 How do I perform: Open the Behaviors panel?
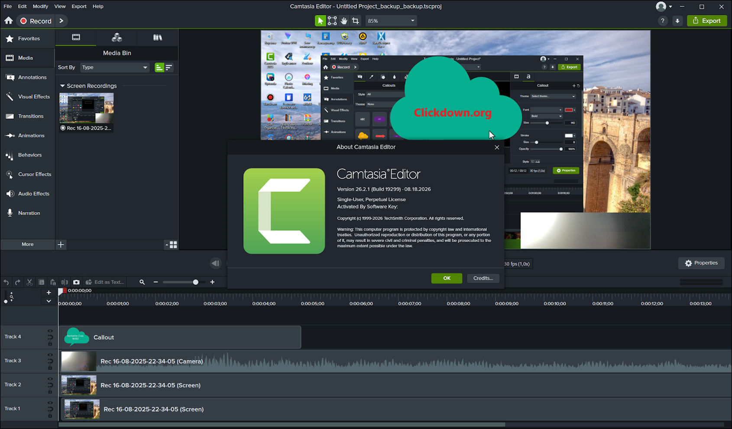[x=27, y=155]
